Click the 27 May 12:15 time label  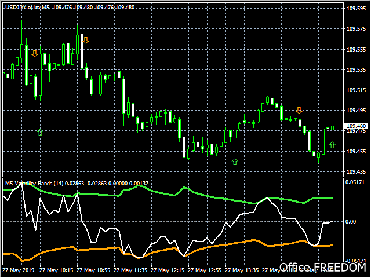[x=168, y=270]
